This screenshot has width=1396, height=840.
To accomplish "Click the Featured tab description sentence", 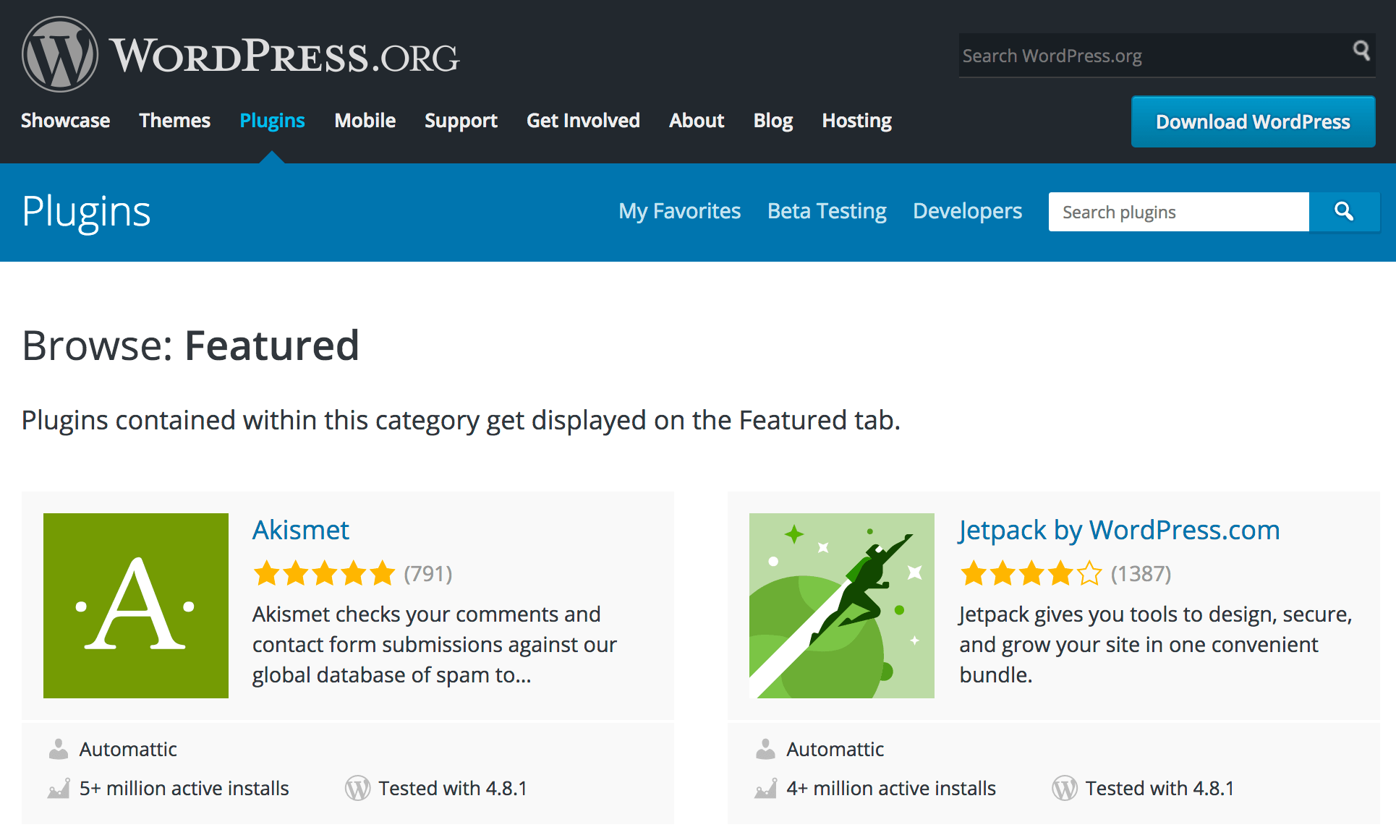I will pos(461,420).
